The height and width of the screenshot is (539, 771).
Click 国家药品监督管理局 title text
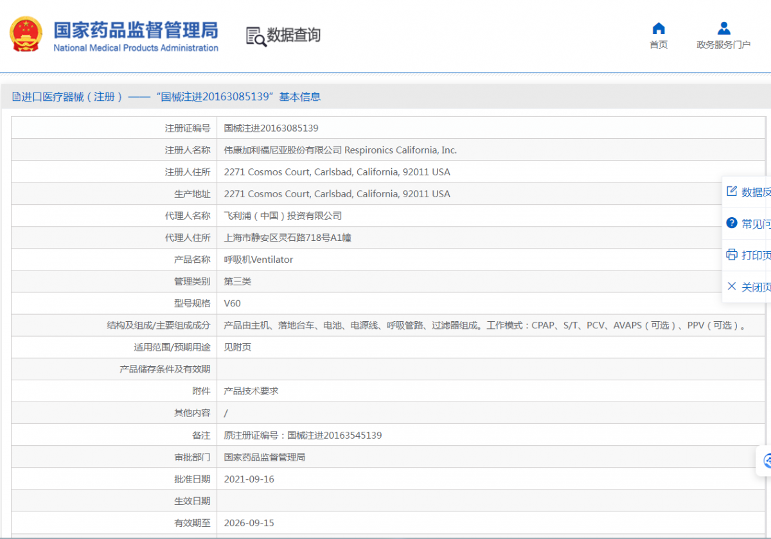pos(136,30)
